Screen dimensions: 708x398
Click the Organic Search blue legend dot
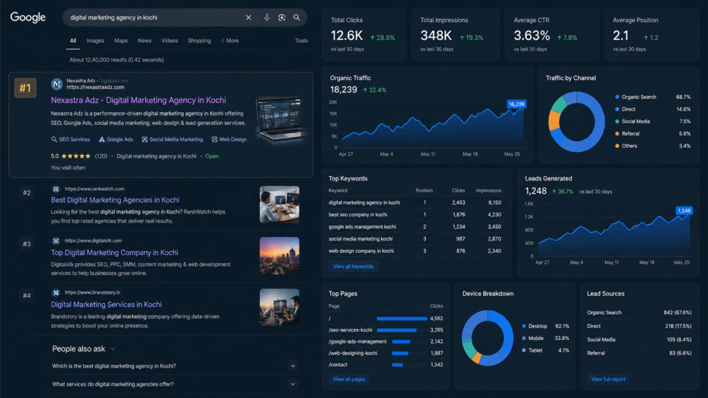point(617,97)
